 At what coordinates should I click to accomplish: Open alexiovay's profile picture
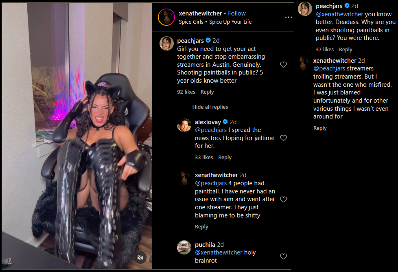[x=184, y=125]
